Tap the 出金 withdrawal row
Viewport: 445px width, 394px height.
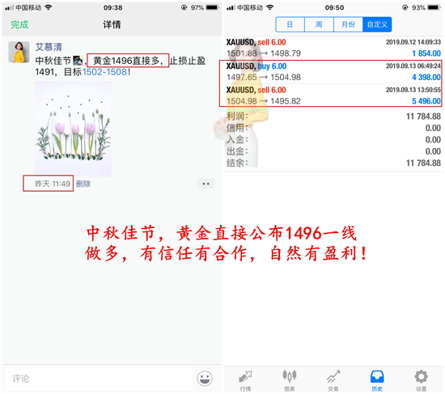pos(333,151)
